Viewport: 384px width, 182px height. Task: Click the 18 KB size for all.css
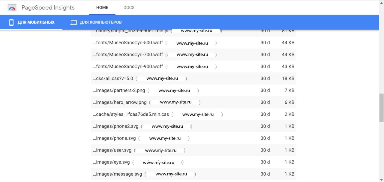[x=288, y=78]
